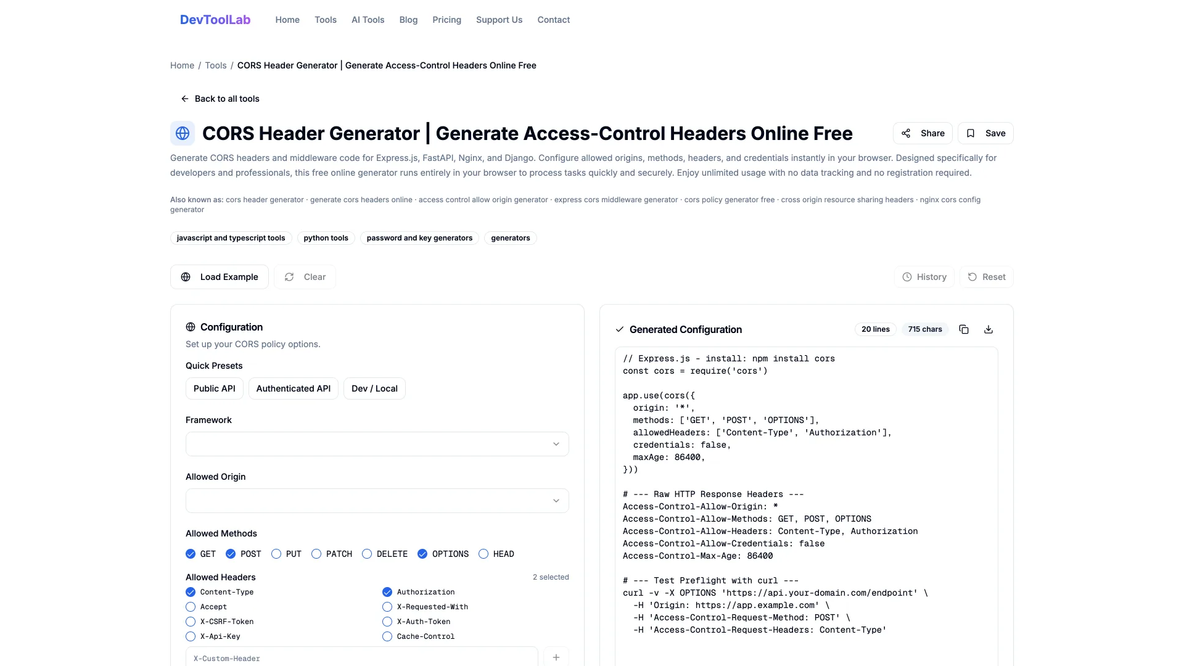Image resolution: width=1184 pixels, height=666 pixels.
Task: Apply the Authenticated API preset
Action: pyautogui.click(x=294, y=388)
